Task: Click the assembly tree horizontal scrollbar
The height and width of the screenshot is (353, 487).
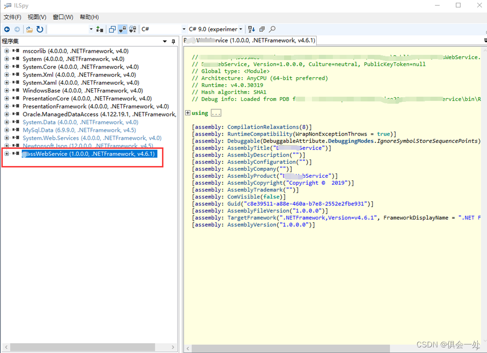Action: click(82, 347)
